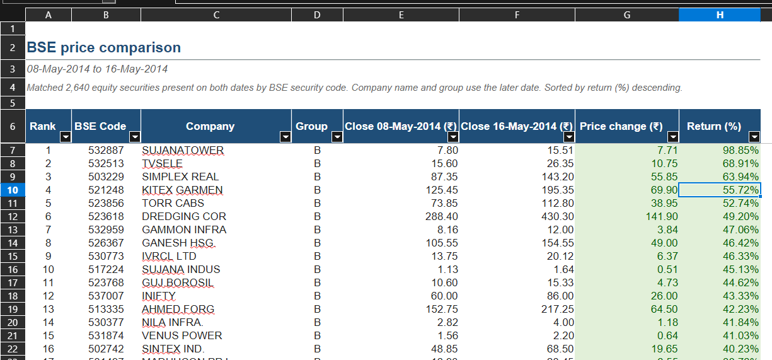Click BSE code 521248

[106, 190]
